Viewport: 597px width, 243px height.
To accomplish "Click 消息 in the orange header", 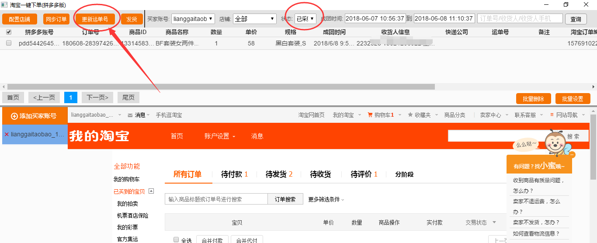I will click(x=257, y=136).
